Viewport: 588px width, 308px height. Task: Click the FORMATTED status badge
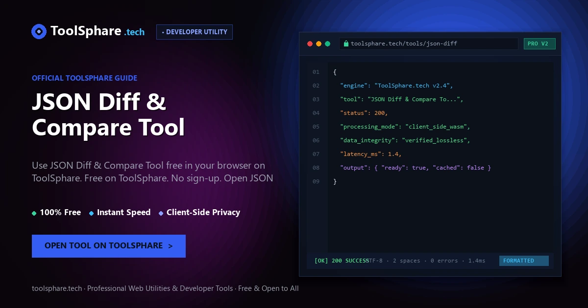[x=524, y=261]
